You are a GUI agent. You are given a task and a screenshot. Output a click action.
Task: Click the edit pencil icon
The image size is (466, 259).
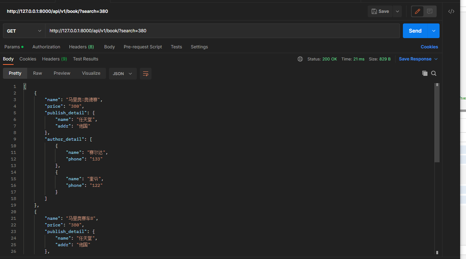click(x=418, y=11)
